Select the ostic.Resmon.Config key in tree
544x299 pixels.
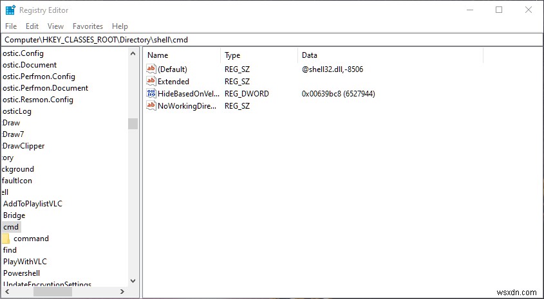click(x=37, y=100)
